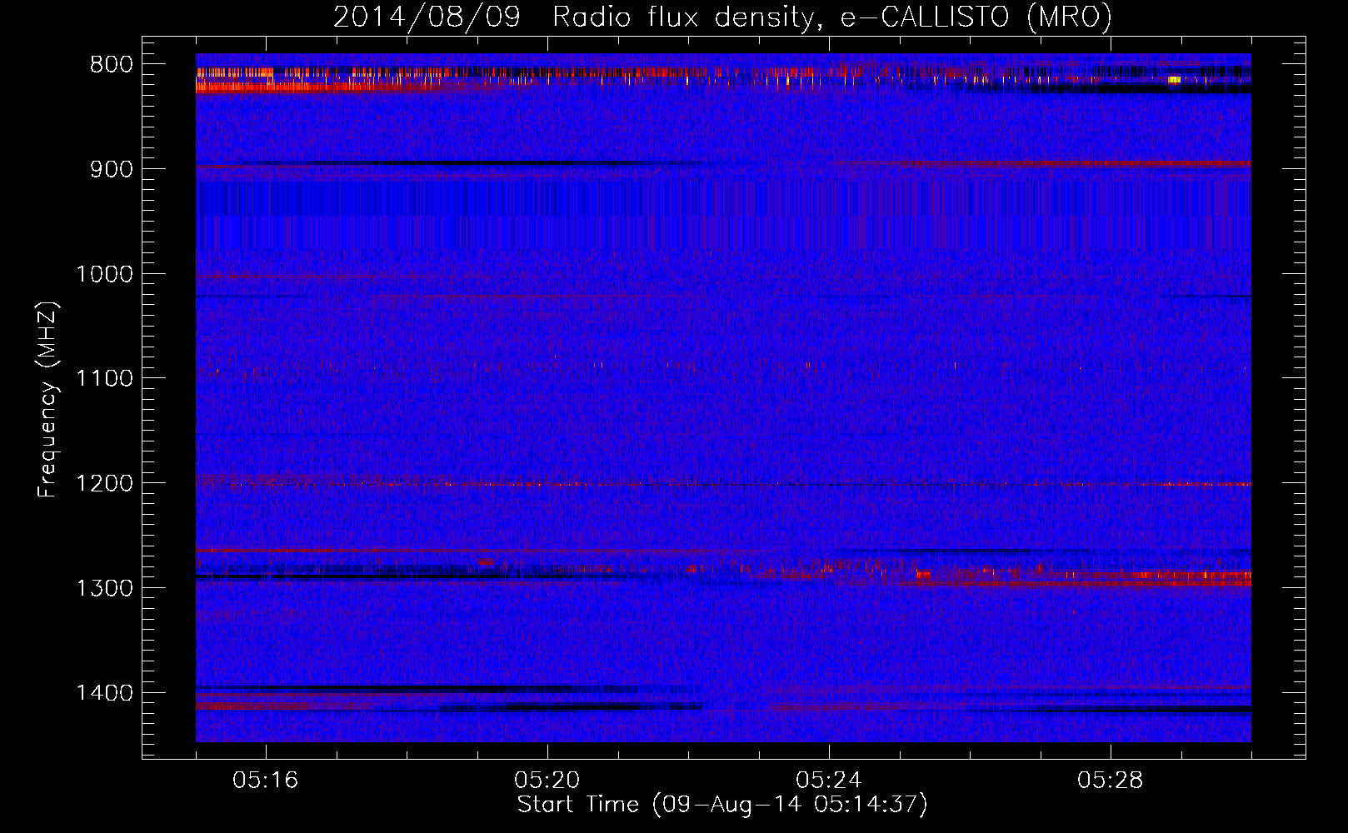Click the 1400 frequency tick label

coord(104,693)
